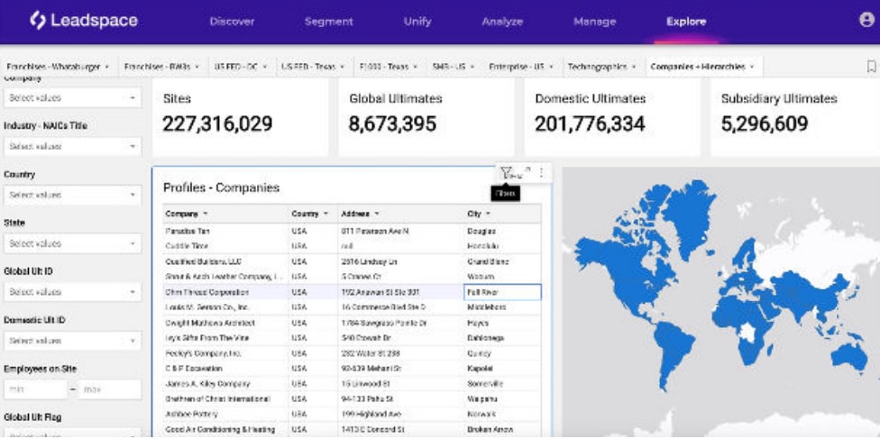Open the State filter values dropdown

pos(72,243)
